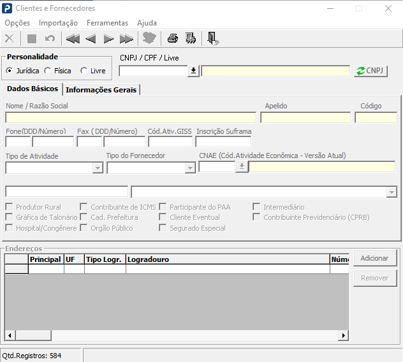Click the CNPJ/CPF lookup arrow button

click(194, 71)
